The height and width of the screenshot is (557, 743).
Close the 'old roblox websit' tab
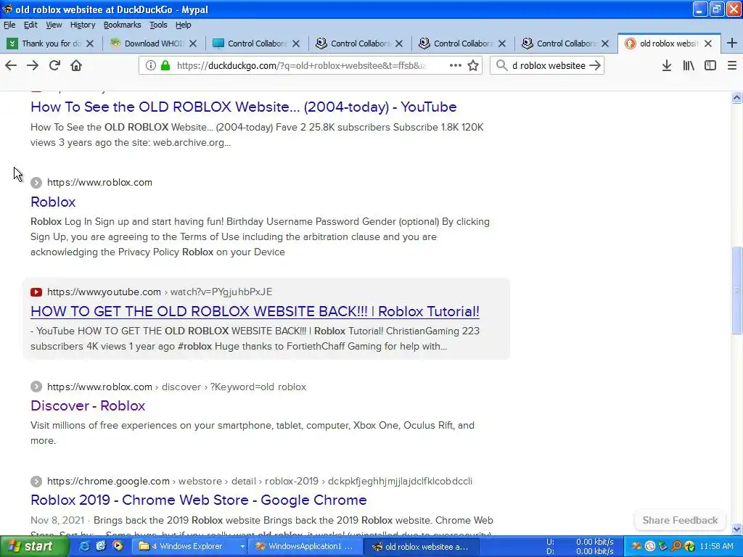pyautogui.click(x=708, y=44)
